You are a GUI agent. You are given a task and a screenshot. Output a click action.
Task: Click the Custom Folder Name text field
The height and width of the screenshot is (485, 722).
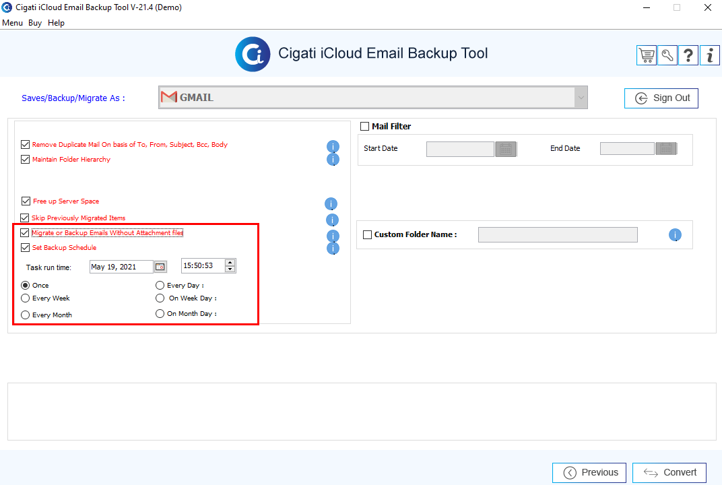[558, 235]
